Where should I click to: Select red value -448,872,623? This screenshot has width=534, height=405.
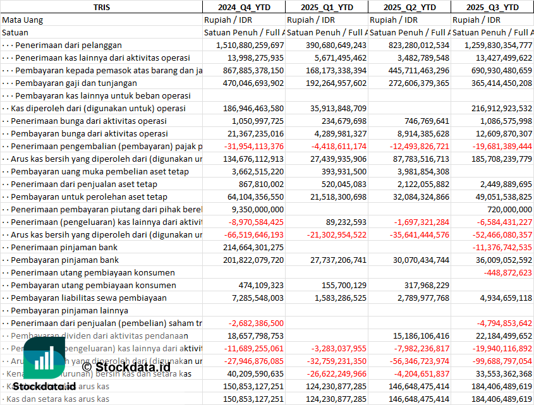click(x=508, y=272)
